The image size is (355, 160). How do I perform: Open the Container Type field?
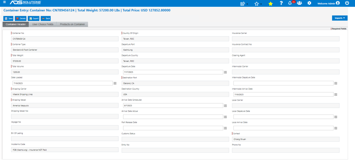pyautogui.click(x=65, y=50)
